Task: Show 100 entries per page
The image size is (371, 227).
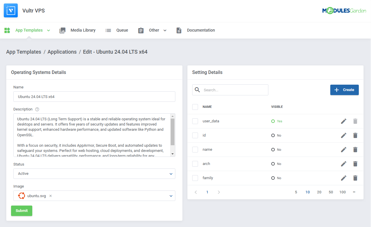Action: [343, 192]
